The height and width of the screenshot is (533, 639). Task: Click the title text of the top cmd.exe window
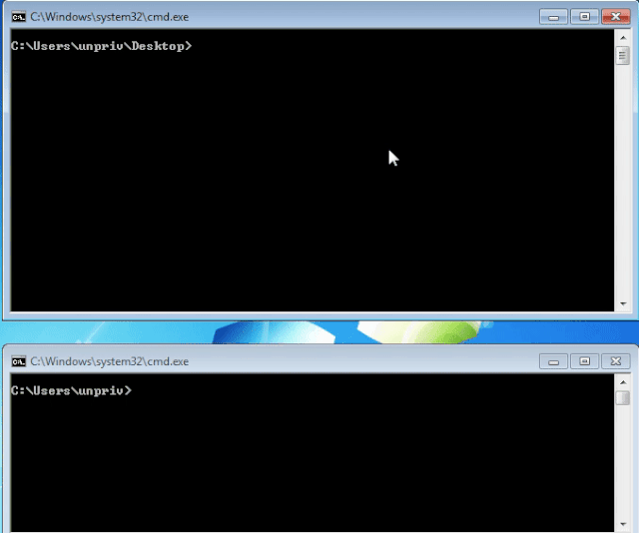click(109, 17)
